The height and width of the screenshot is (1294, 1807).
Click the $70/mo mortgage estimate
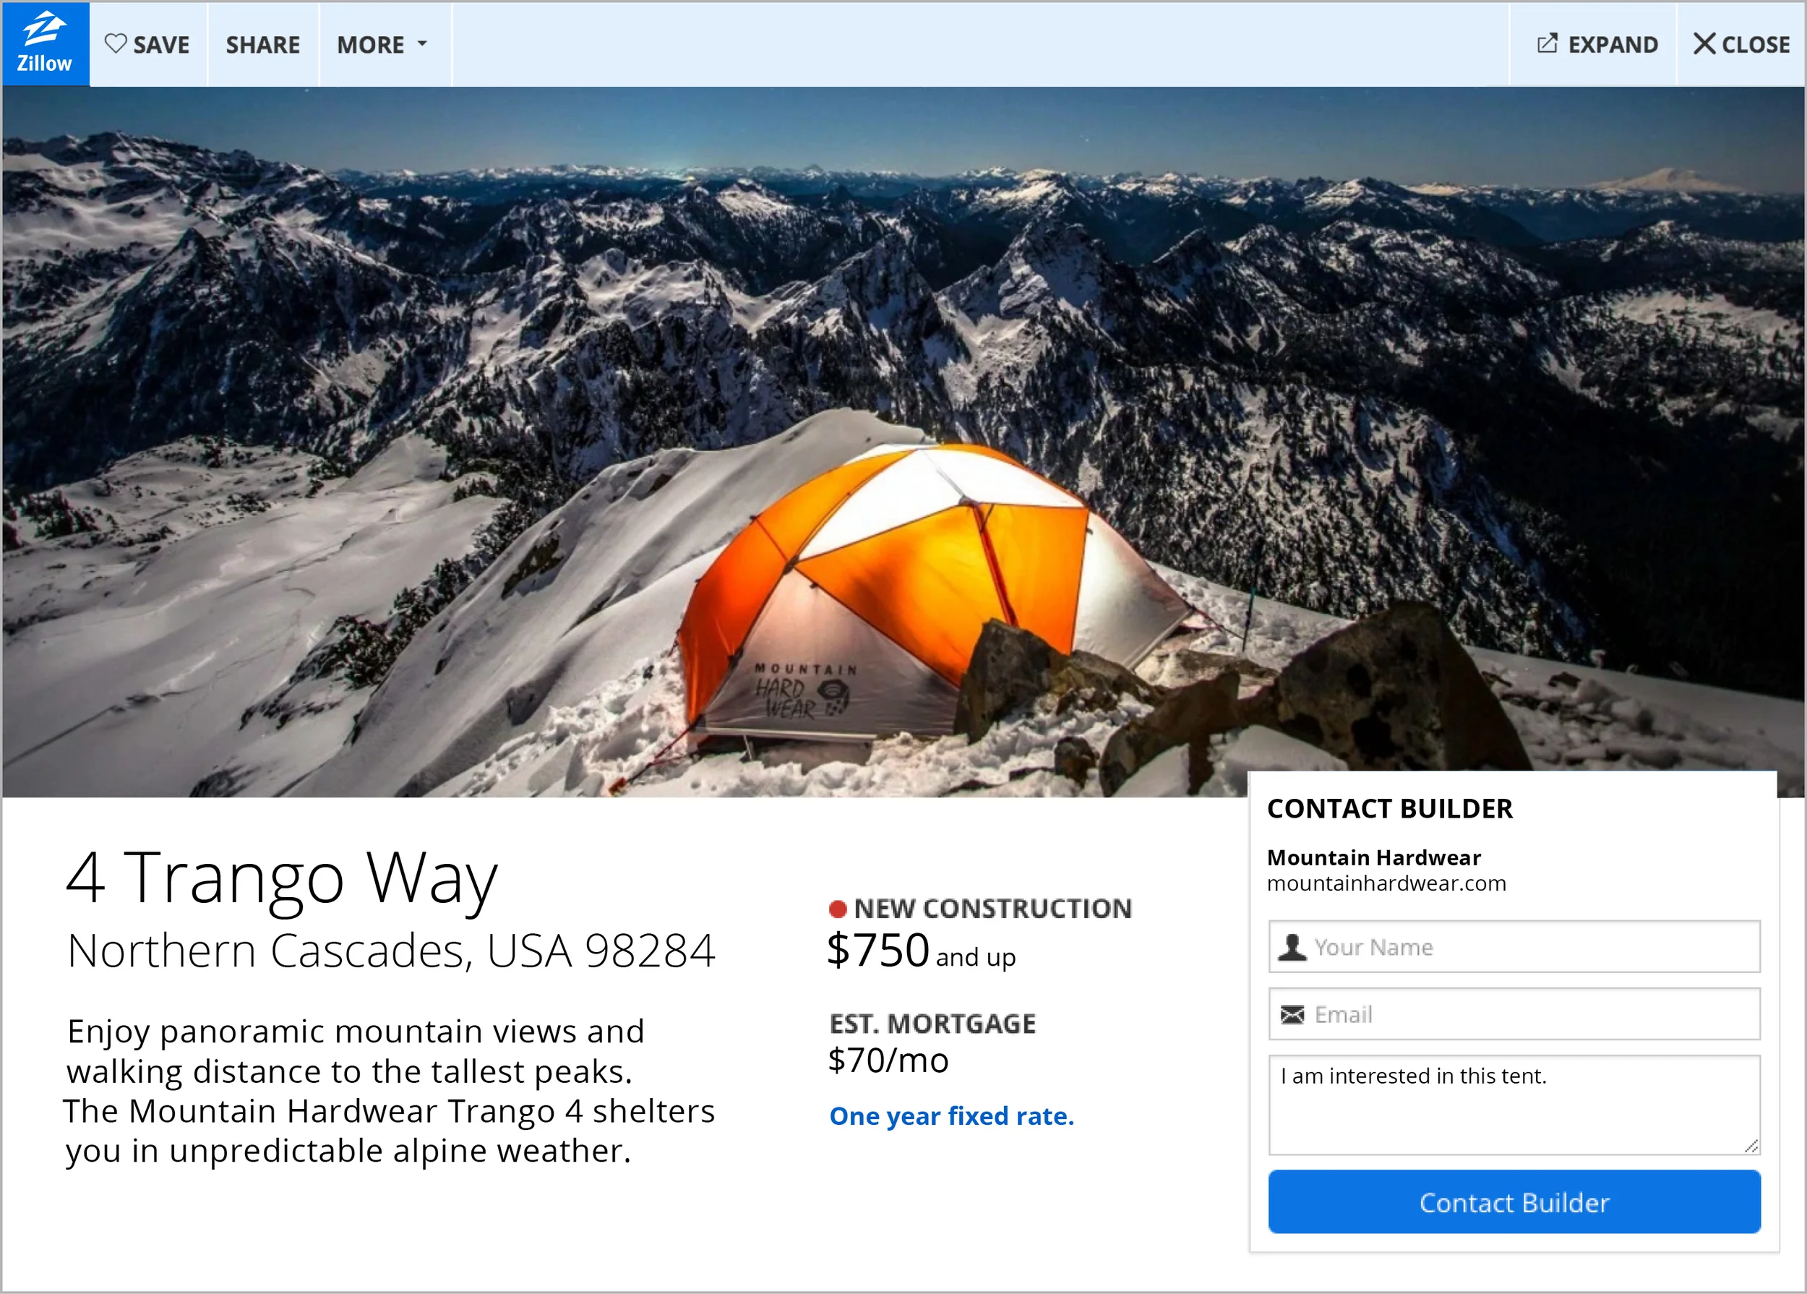coord(888,1061)
